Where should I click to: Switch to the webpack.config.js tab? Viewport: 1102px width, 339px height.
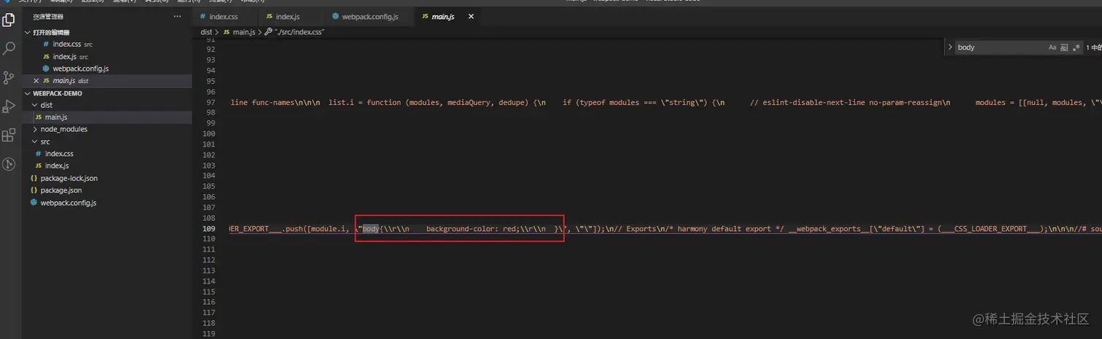point(369,16)
